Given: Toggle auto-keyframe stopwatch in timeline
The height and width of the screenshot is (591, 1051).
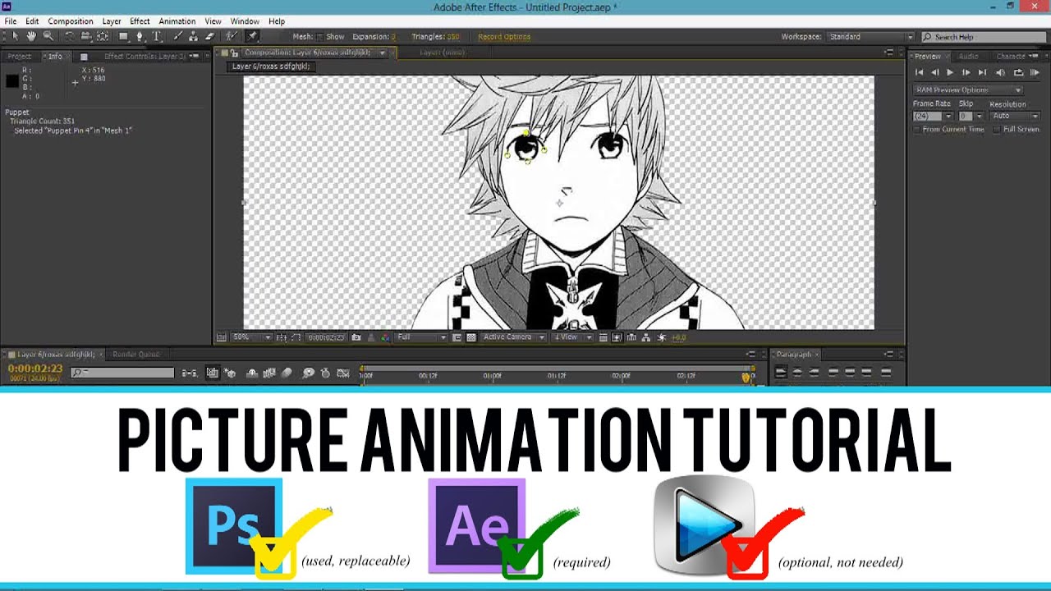Looking at the screenshot, I should (325, 373).
